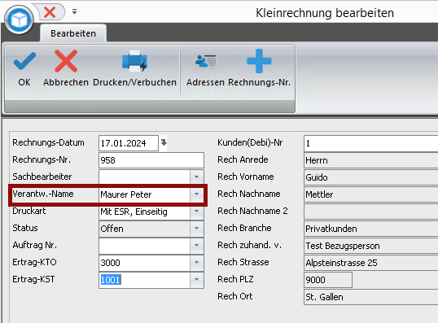Click the blue cube application button
438x323 pixels.
coord(19,20)
